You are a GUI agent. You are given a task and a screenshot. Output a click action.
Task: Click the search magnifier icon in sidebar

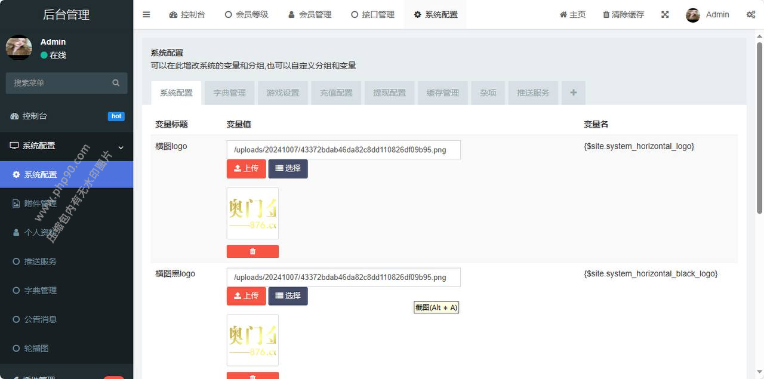tap(116, 83)
